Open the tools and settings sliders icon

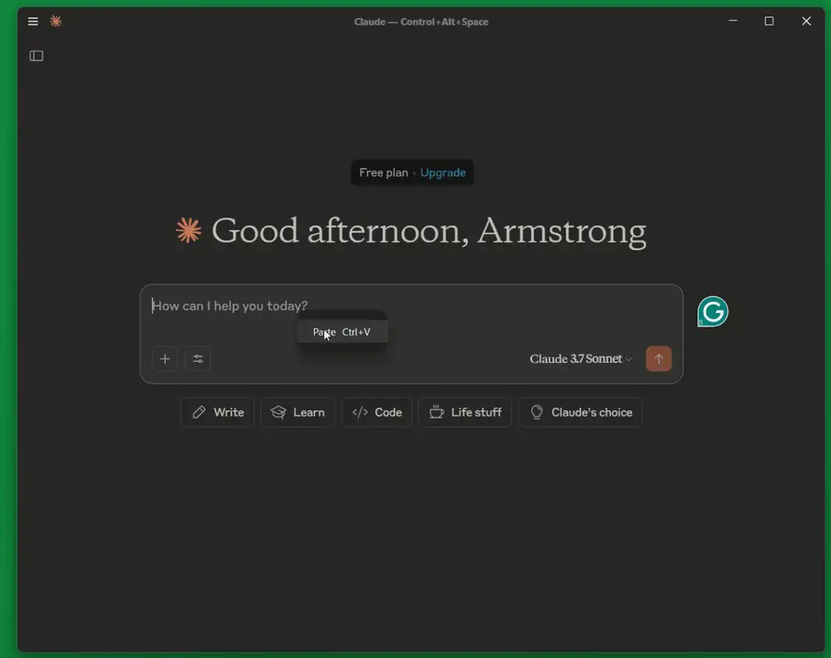[198, 359]
